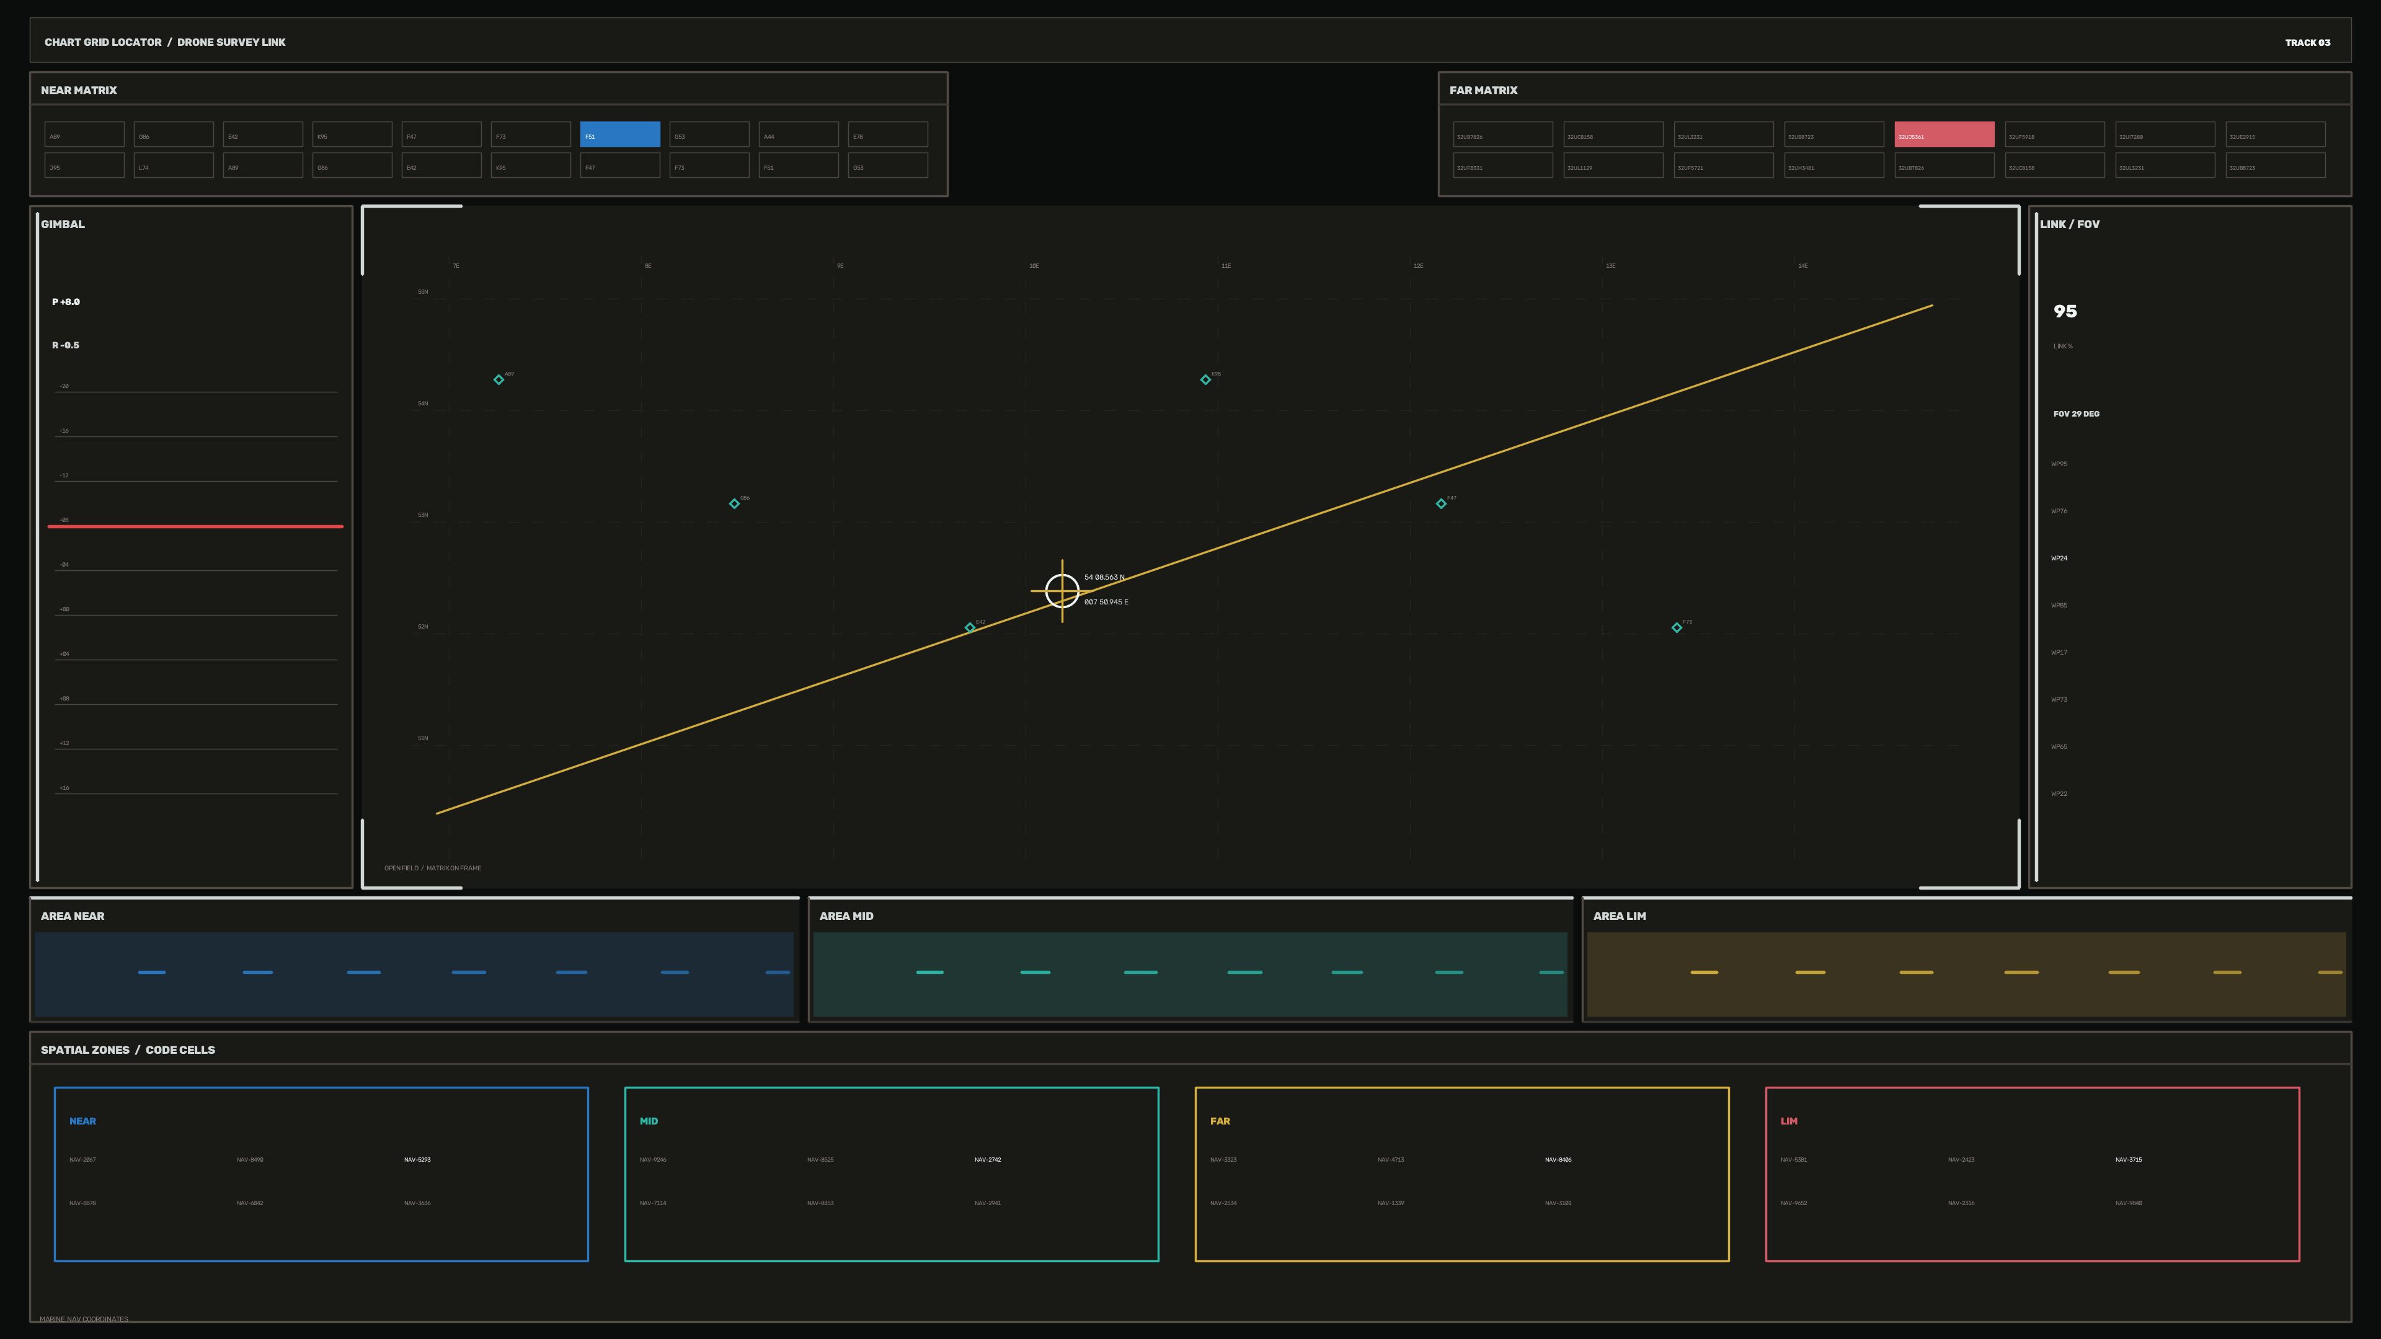The image size is (2381, 1339).
Task: Click the R -0.5 roll readout
Action: point(66,346)
